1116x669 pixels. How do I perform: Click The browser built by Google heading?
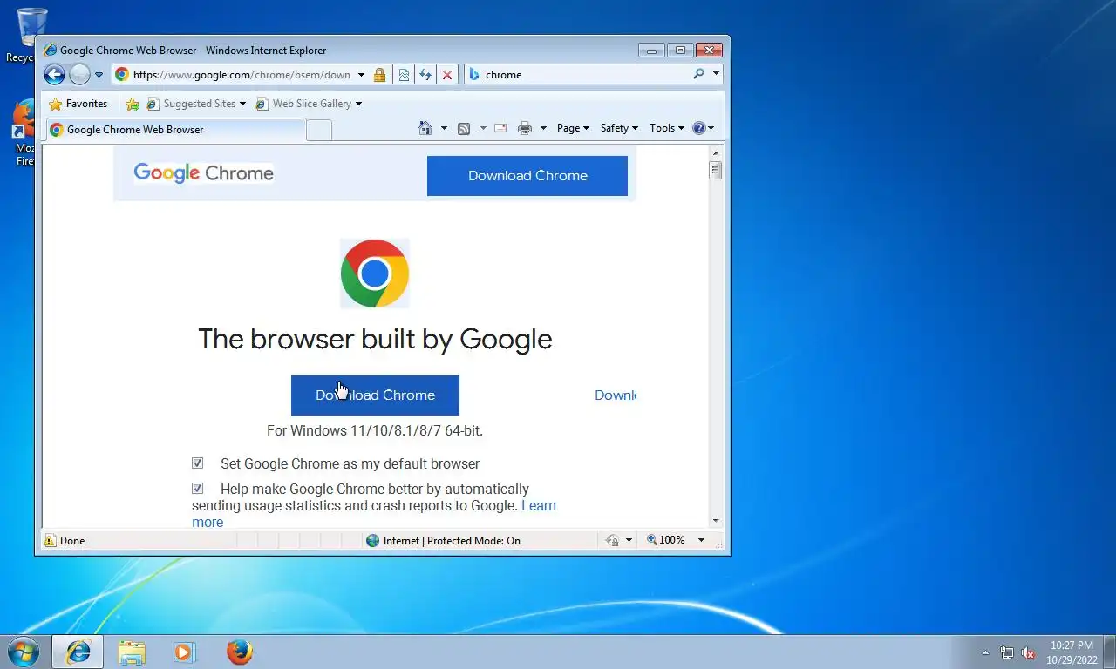(x=375, y=339)
